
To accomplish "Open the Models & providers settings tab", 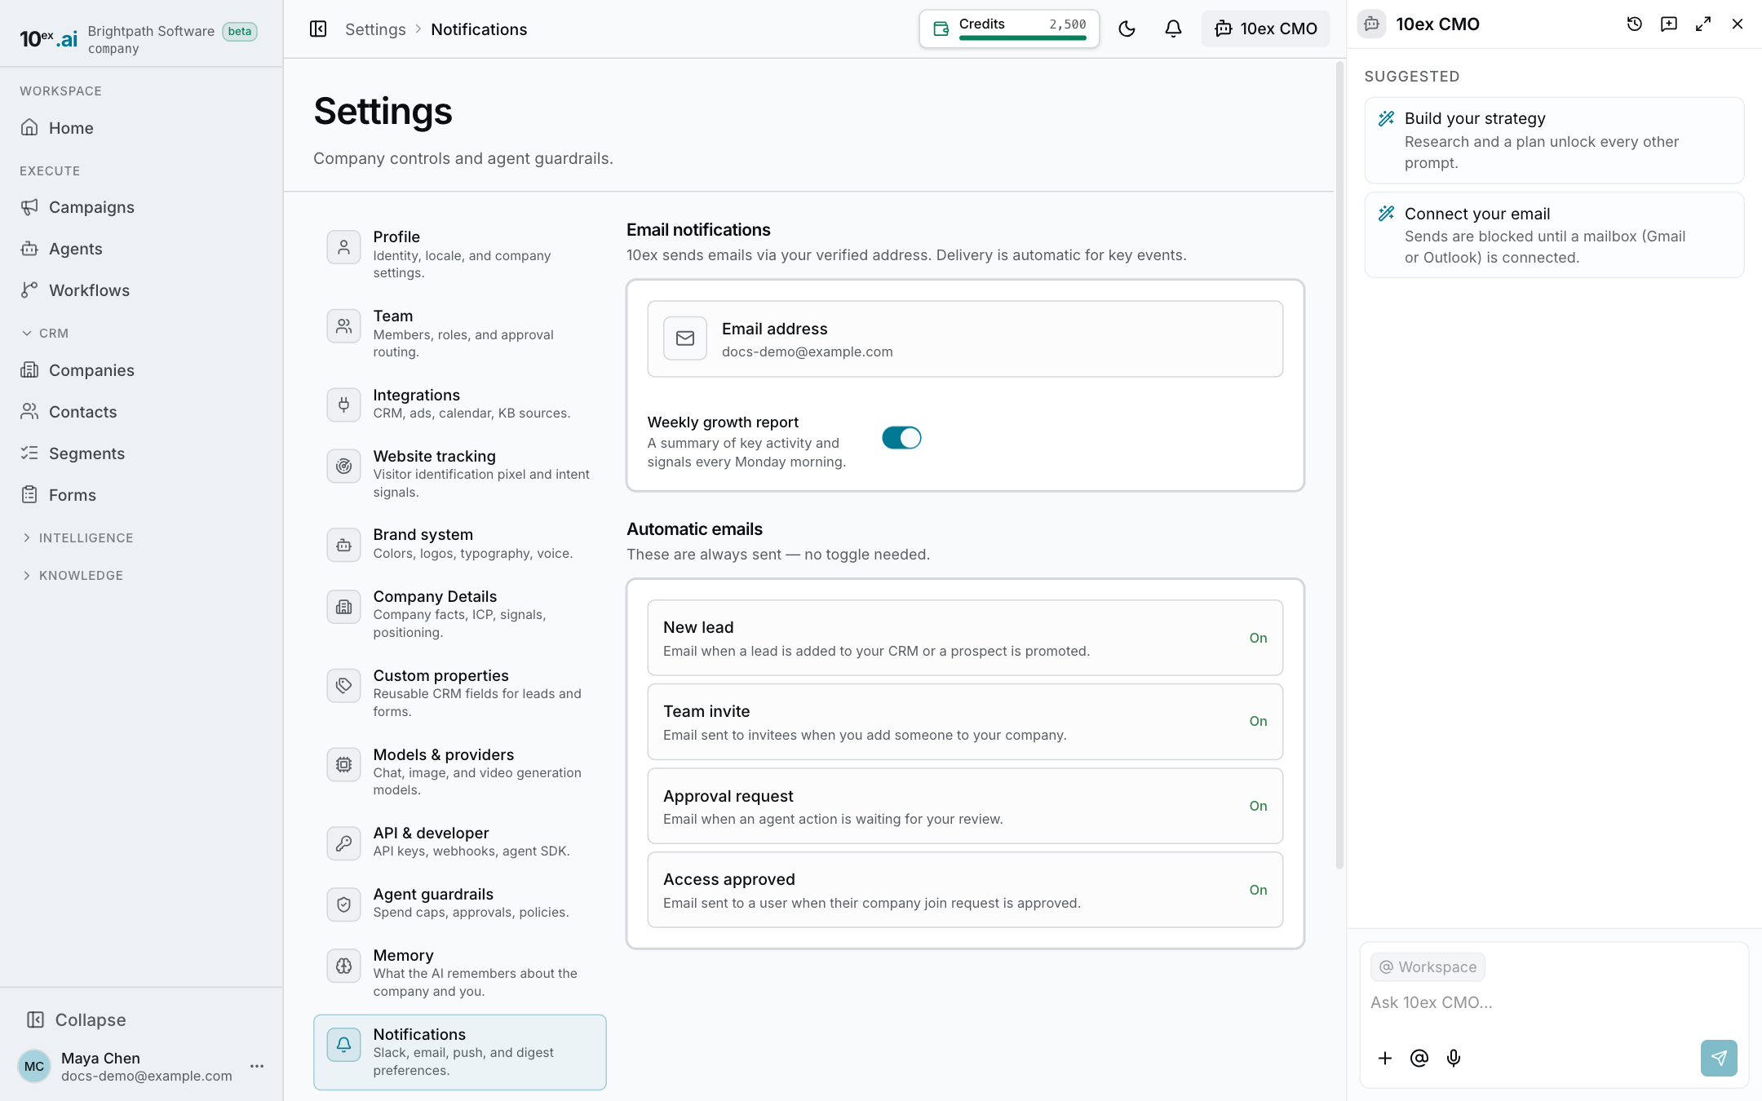I will tap(460, 772).
